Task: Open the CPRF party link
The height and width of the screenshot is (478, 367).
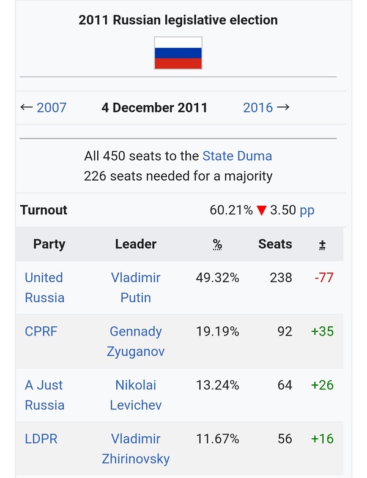Action: [x=41, y=331]
